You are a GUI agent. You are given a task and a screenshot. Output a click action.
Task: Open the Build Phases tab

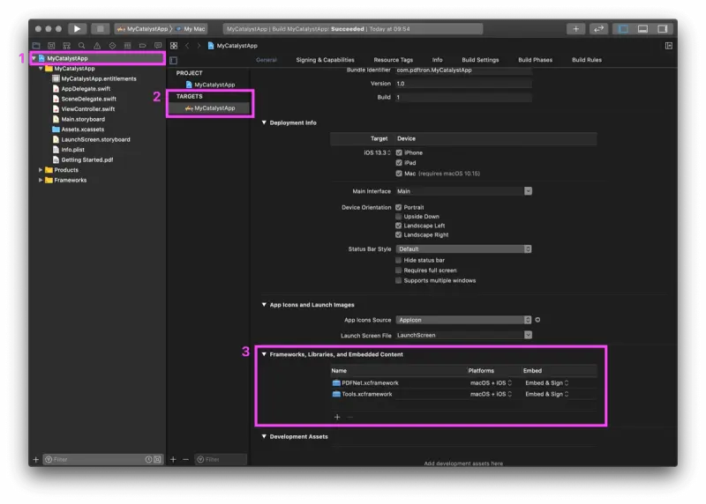(535, 60)
